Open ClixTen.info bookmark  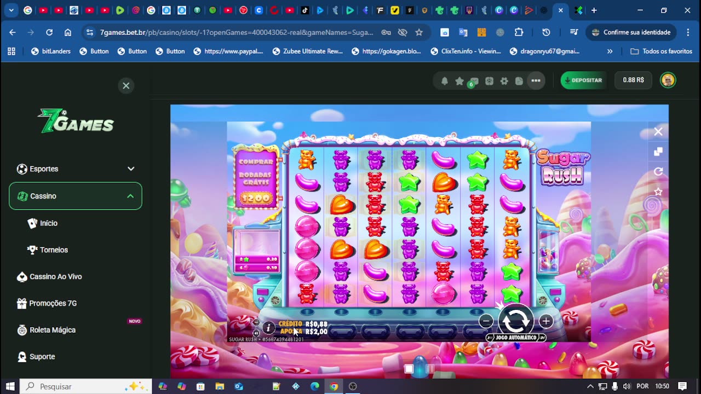coord(466,51)
